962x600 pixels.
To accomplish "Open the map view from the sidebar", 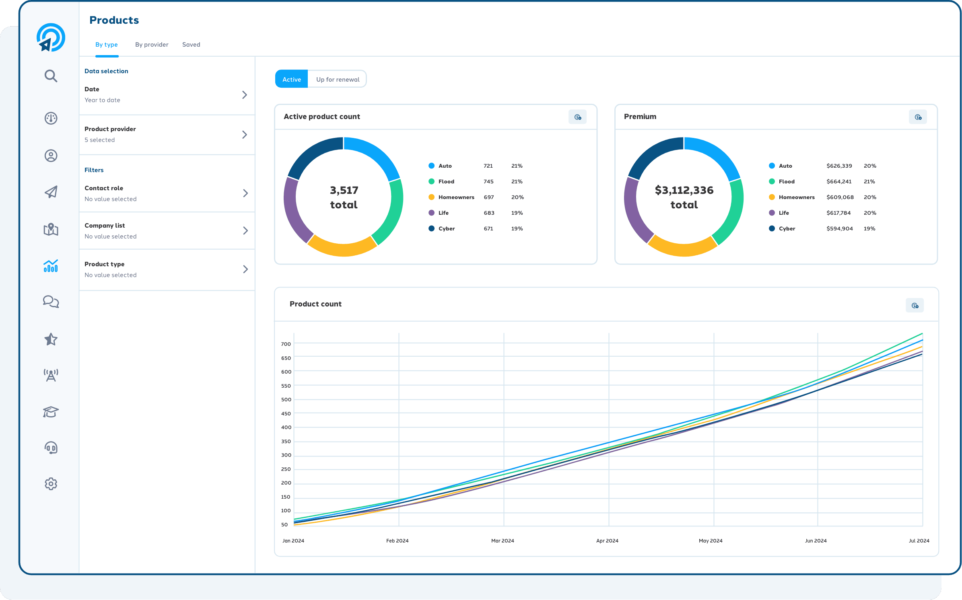I will 51,230.
